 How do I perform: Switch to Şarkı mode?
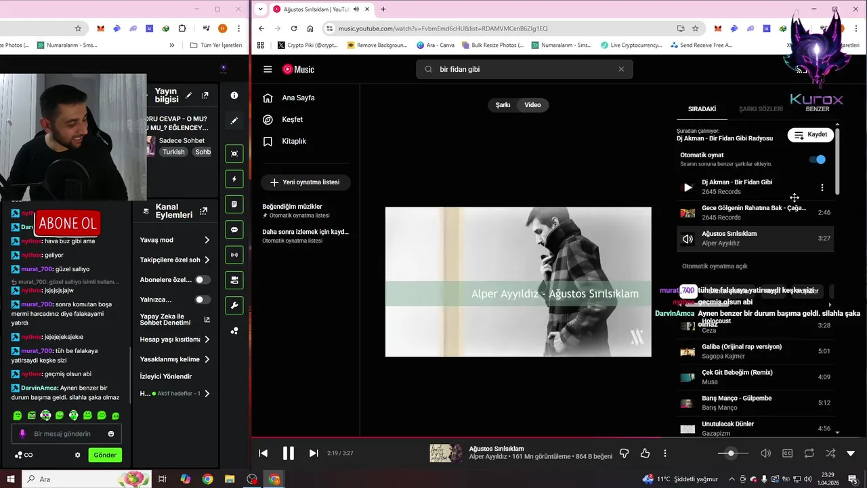(x=503, y=105)
